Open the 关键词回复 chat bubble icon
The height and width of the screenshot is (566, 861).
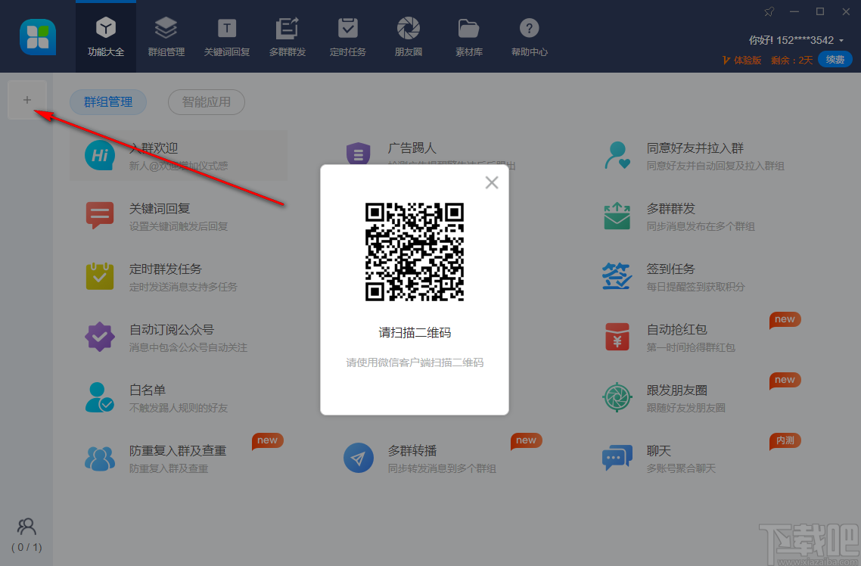pos(100,215)
